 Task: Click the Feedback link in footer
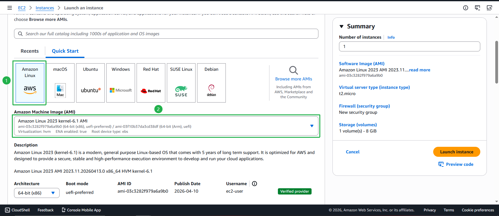[46, 210]
